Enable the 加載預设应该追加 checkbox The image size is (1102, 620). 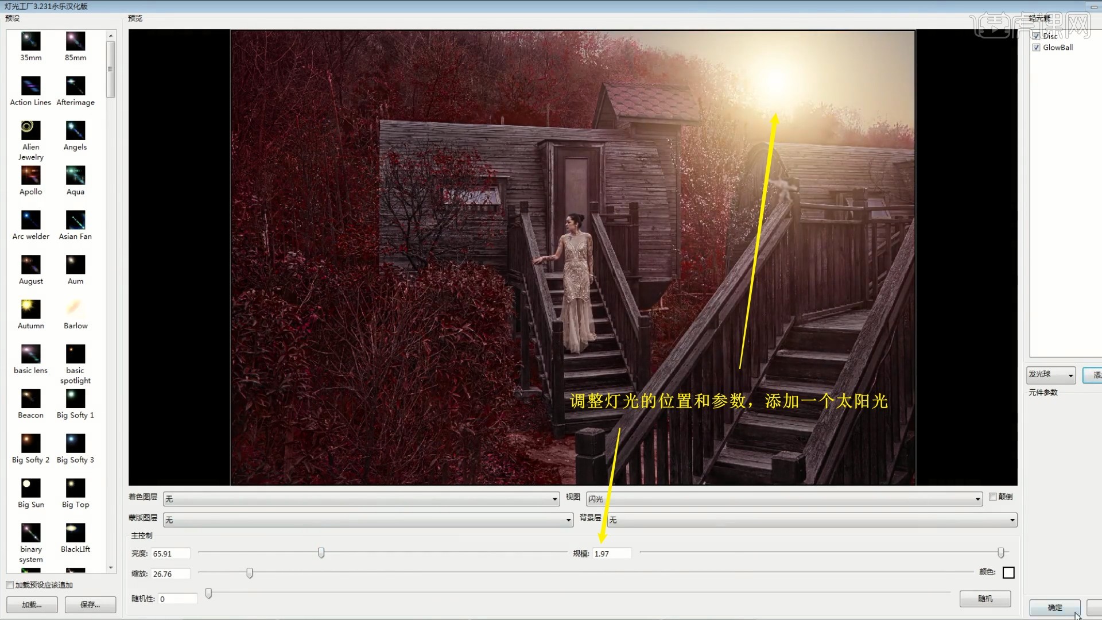[x=10, y=585]
